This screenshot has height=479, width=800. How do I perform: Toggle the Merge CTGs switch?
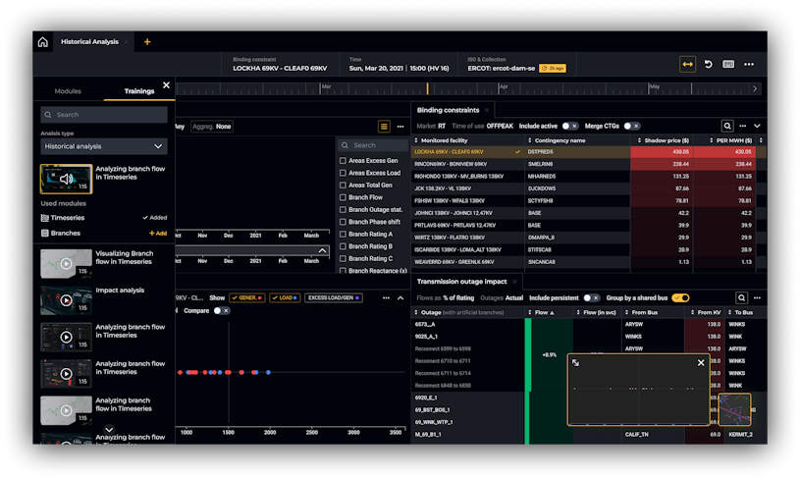(632, 126)
